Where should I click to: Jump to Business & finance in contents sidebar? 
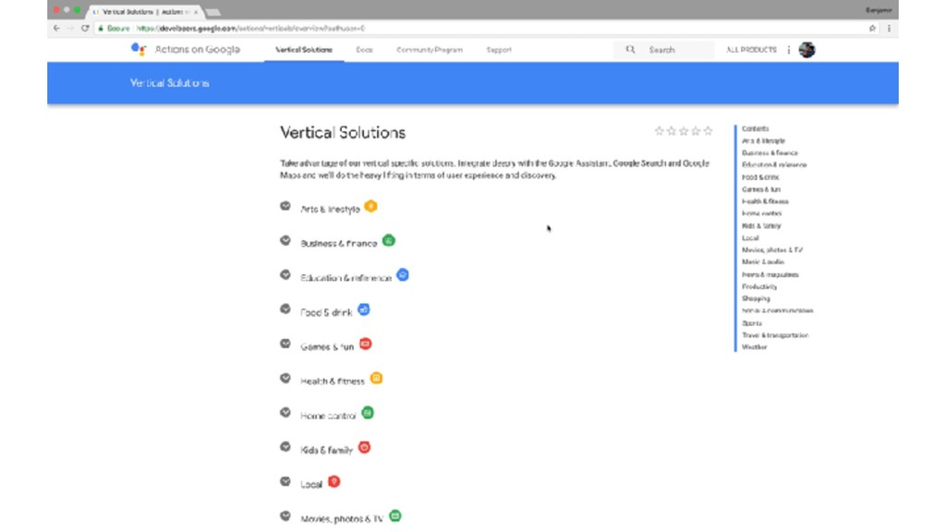point(770,152)
